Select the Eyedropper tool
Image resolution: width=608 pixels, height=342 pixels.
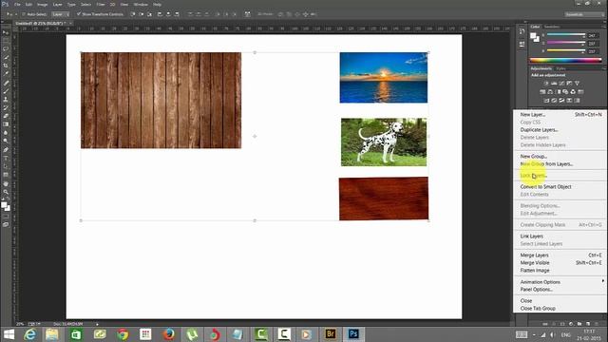[x=6, y=74]
